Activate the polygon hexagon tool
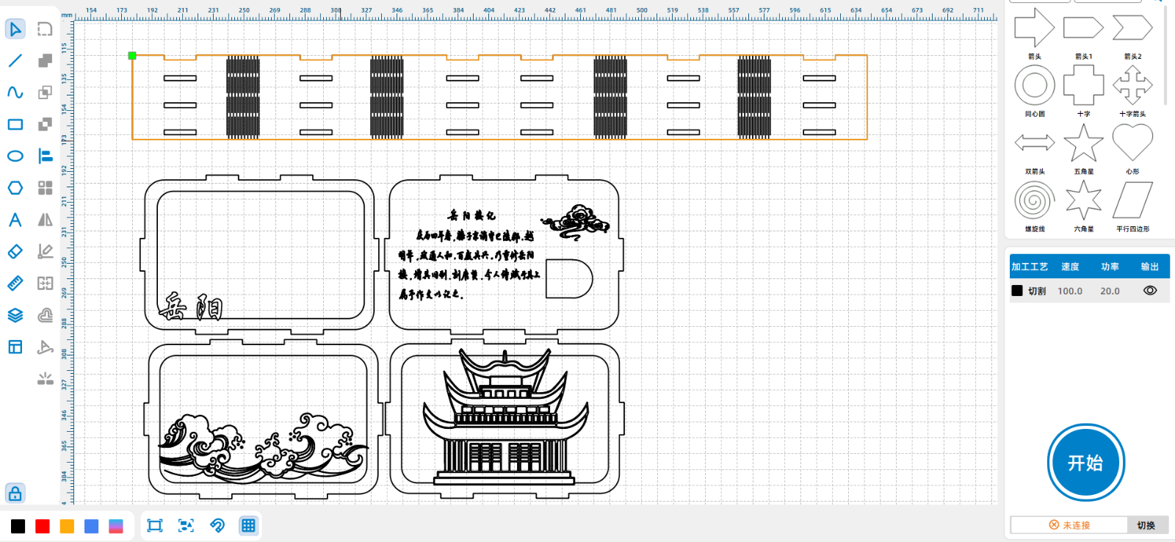This screenshot has height=542, width=1175. tap(15, 188)
